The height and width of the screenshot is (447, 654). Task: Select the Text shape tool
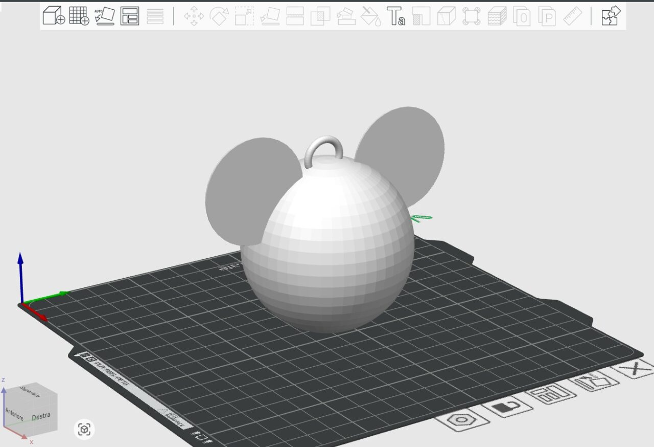point(396,16)
